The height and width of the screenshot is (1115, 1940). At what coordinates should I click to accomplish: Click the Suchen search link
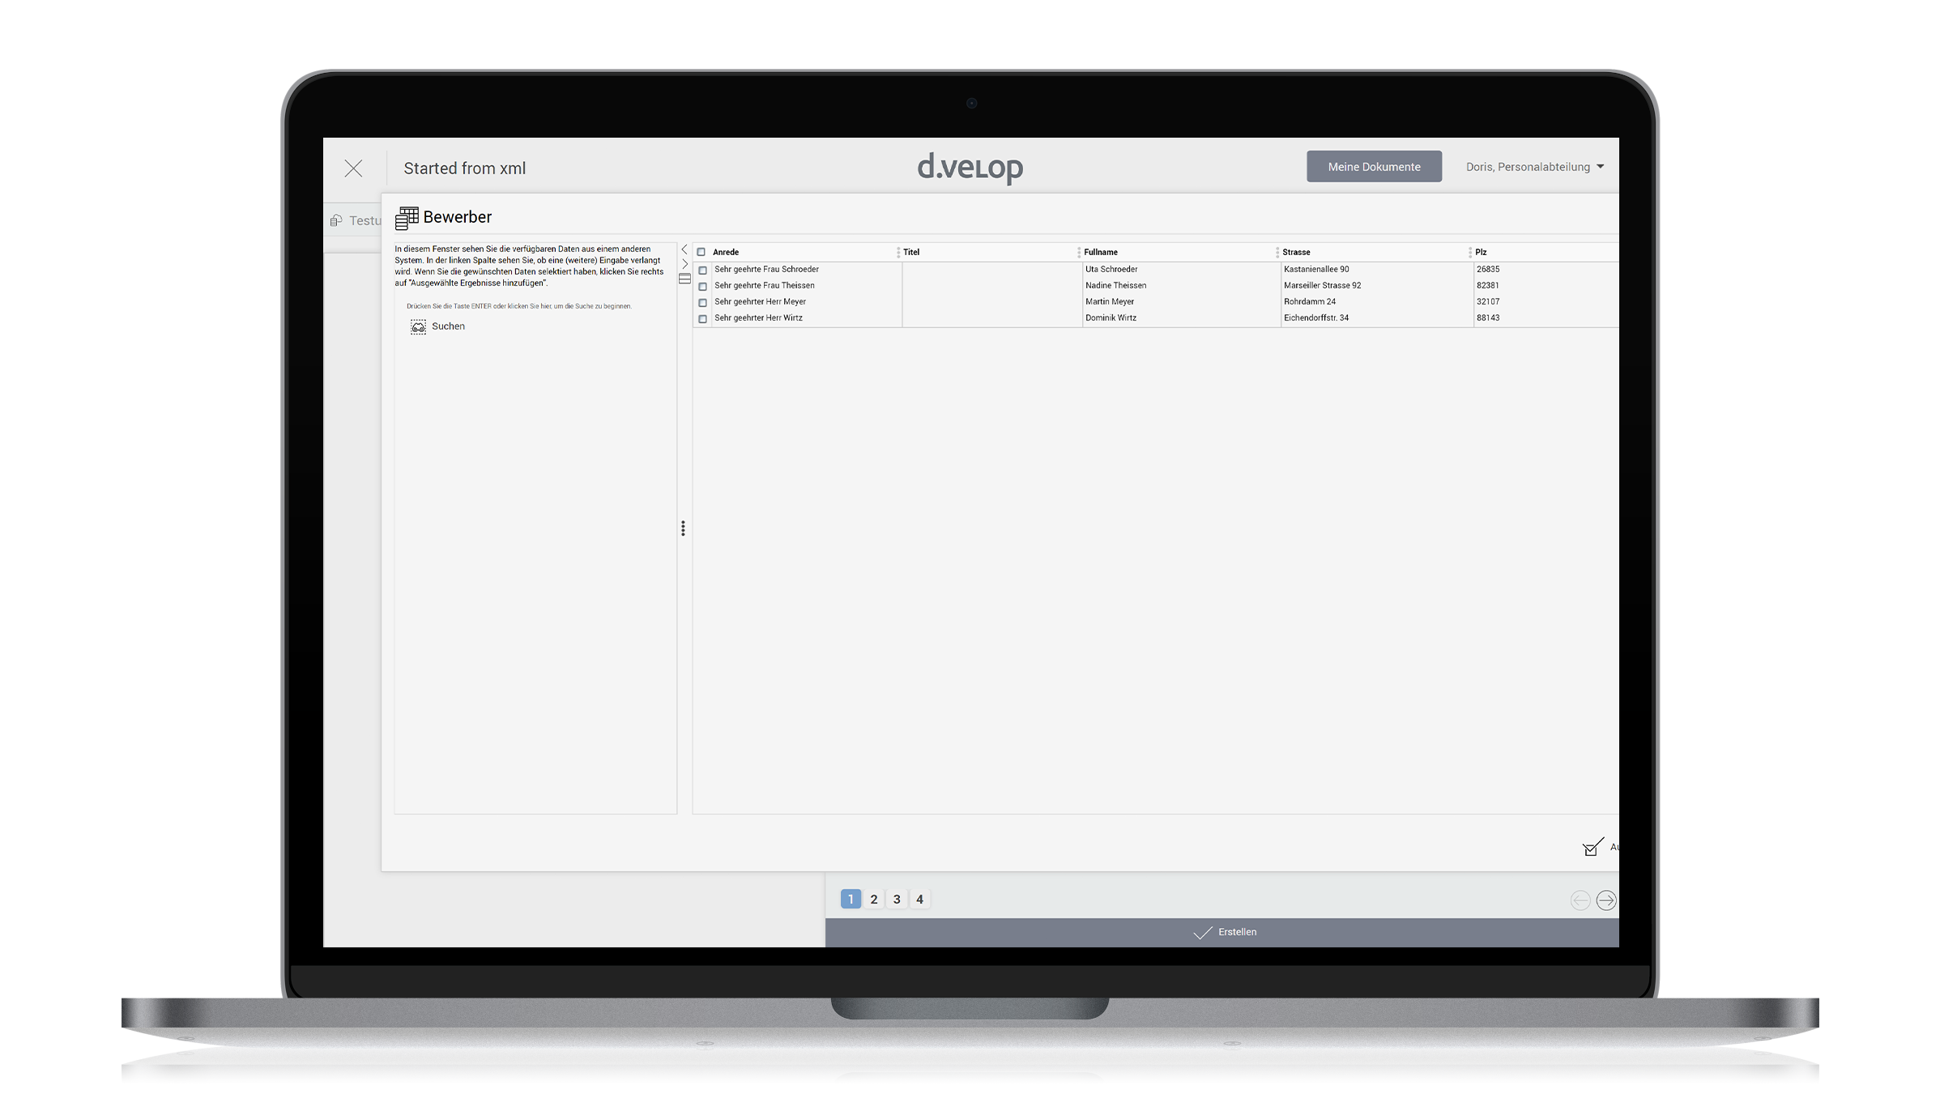pyautogui.click(x=448, y=326)
